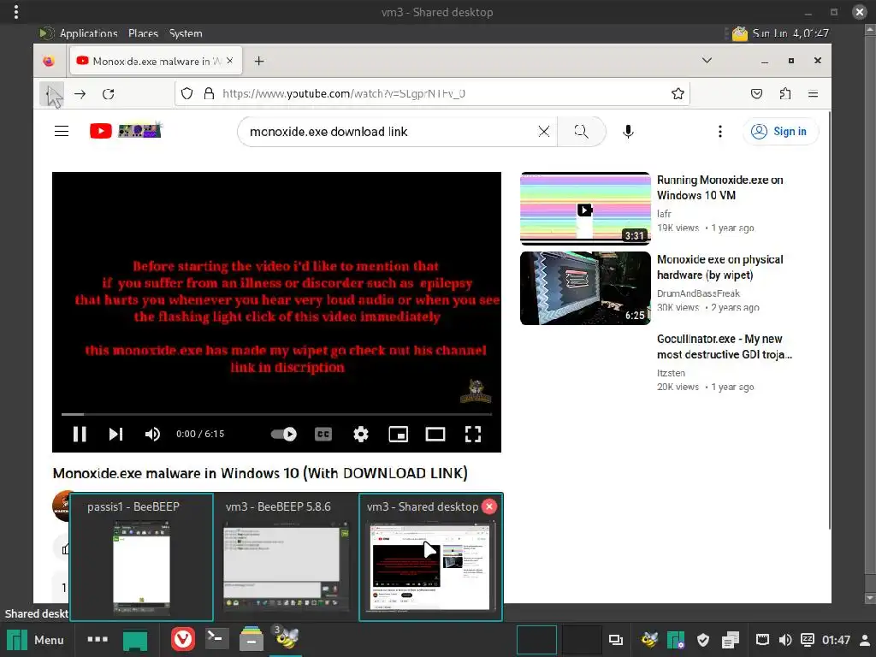Go back in Firefox
The width and height of the screenshot is (876, 657).
coord(51,94)
